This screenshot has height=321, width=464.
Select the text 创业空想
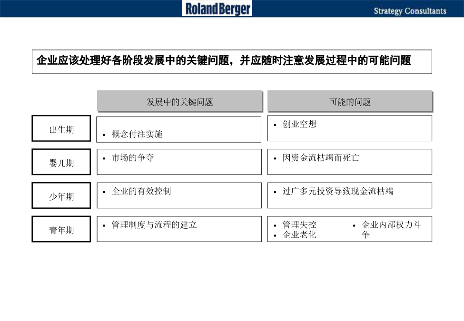(x=299, y=124)
